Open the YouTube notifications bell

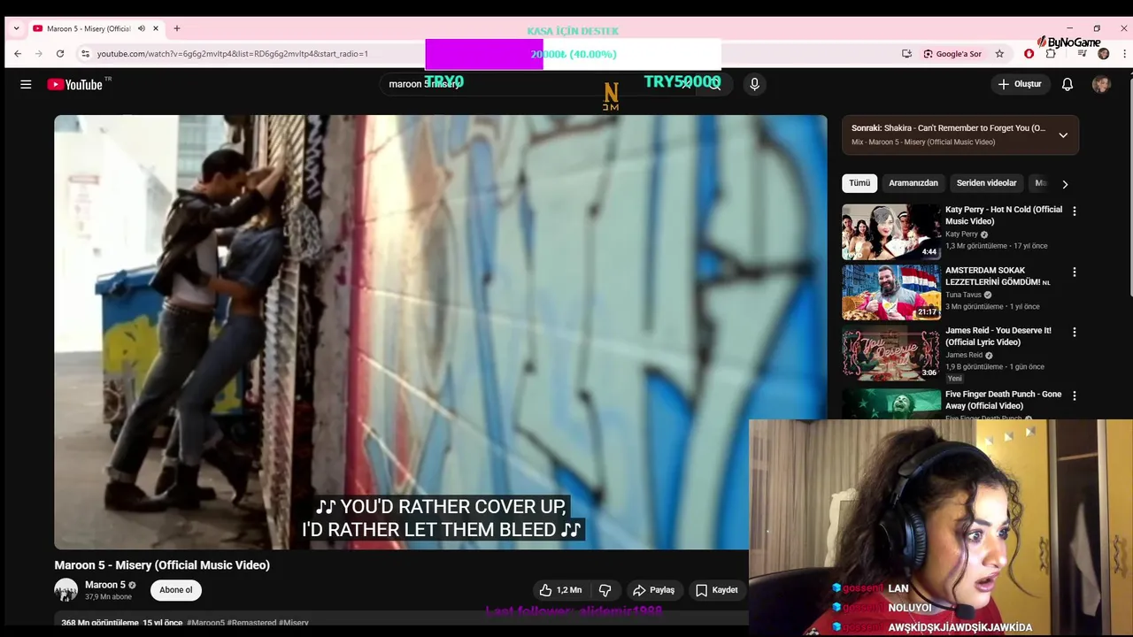pos(1067,84)
